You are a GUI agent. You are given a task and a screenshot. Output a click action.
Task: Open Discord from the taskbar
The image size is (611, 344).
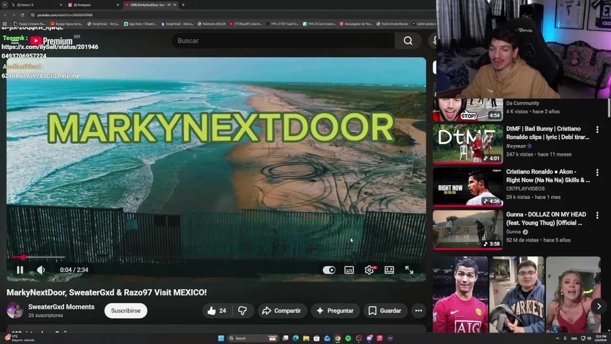369,338
